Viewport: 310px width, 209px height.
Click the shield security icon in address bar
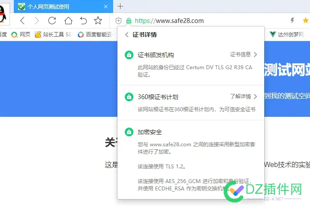click(118, 21)
